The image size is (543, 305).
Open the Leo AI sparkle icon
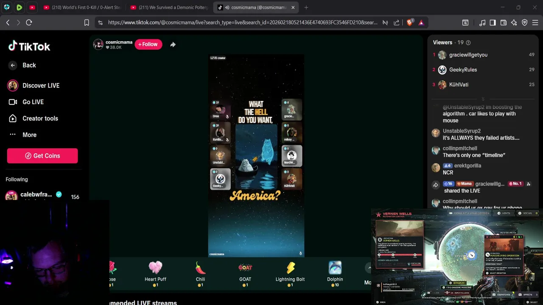pos(514,22)
